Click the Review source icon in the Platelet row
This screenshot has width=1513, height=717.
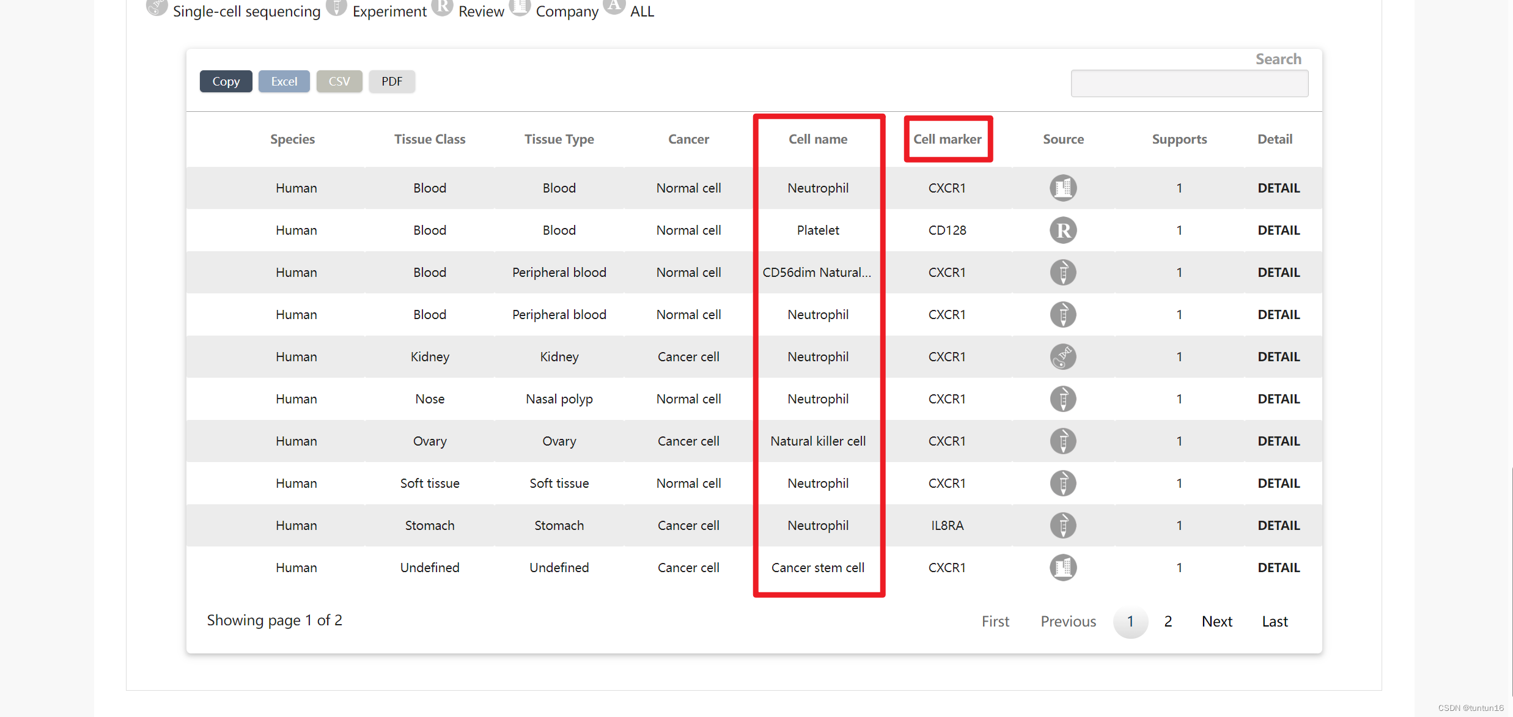coord(1062,230)
